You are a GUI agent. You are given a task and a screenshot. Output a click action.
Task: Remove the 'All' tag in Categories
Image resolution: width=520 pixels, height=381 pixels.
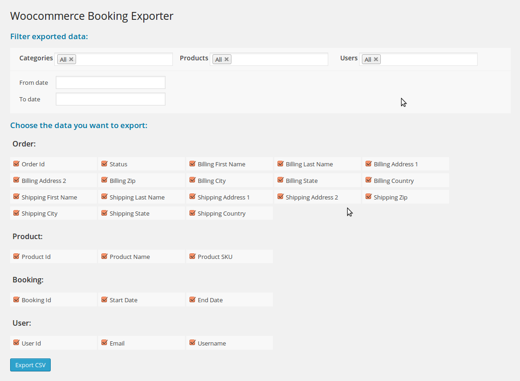click(x=71, y=59)
